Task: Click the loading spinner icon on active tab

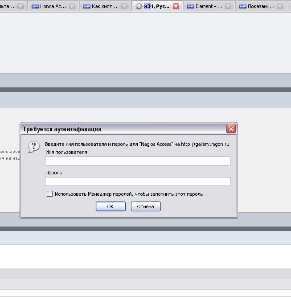Action: pyautogui.click(x=139, y=6)
